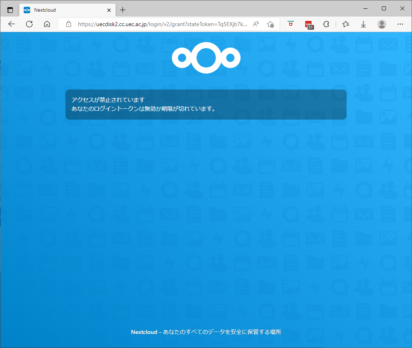This screenshot has height=348, width=412.
Task: Click the Nextcloud footer link
Action: click(x=144, y=332)
